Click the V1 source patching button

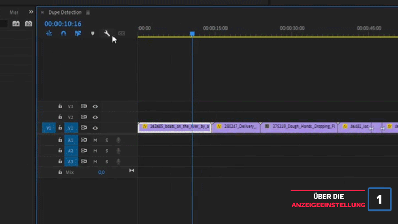coord(49,128)
